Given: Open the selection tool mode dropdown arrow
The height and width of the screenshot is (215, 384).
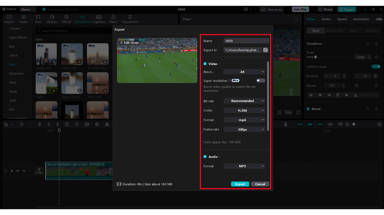Looking at the screenshot, I should pyautogui.click(x=12, y=124).
